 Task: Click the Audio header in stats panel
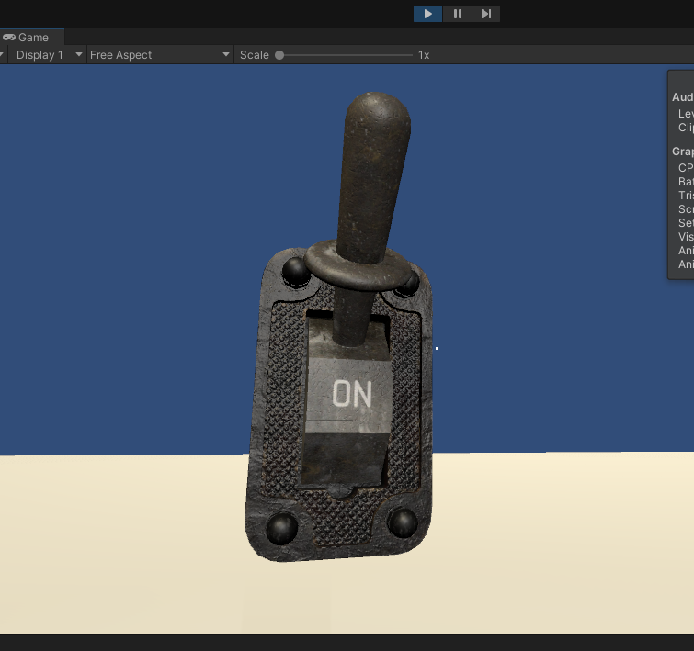pos(683,97)
